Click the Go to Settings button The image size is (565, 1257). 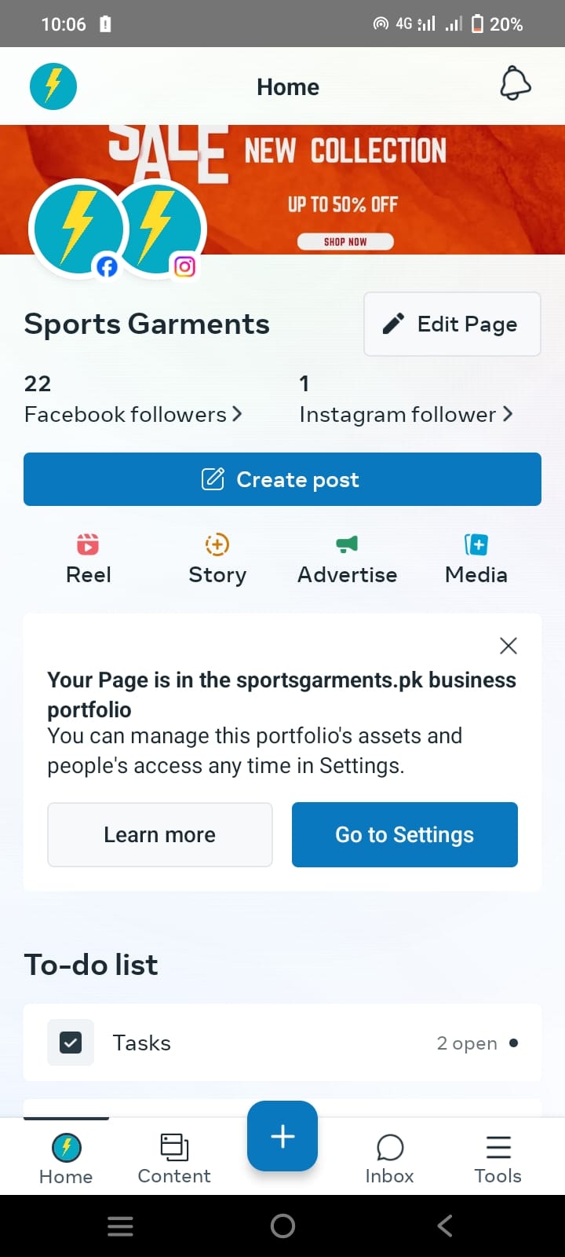pyautogui.click(x=405, y=834)
